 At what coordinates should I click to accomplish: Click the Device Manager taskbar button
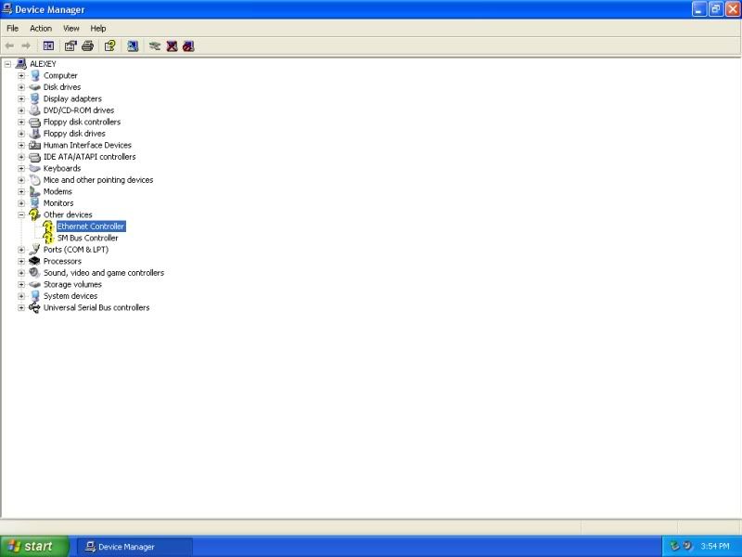click(x=134, y=547)
